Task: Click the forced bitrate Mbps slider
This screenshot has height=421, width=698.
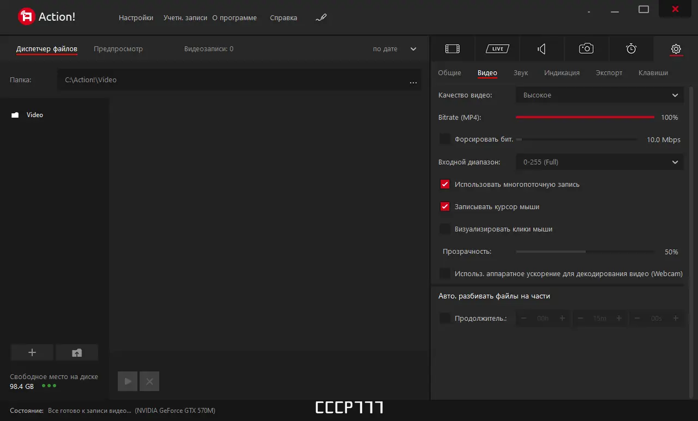Action: [x=576, y=139]
